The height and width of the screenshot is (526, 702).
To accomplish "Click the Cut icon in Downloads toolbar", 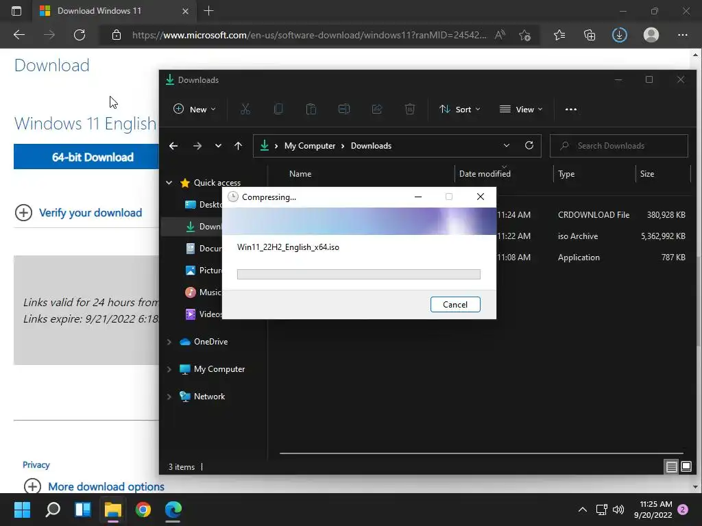I will click(x=245, y=109).
